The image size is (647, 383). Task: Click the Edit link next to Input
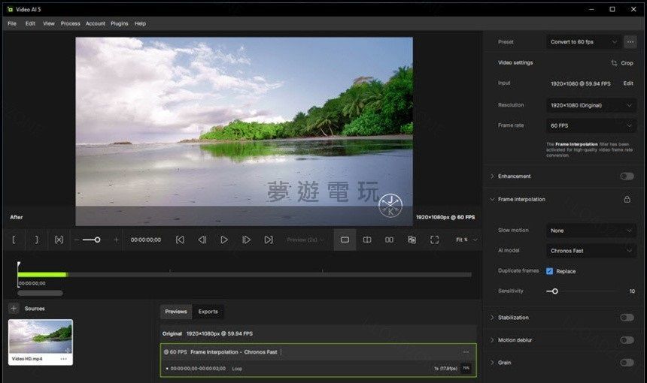[628, 83]
